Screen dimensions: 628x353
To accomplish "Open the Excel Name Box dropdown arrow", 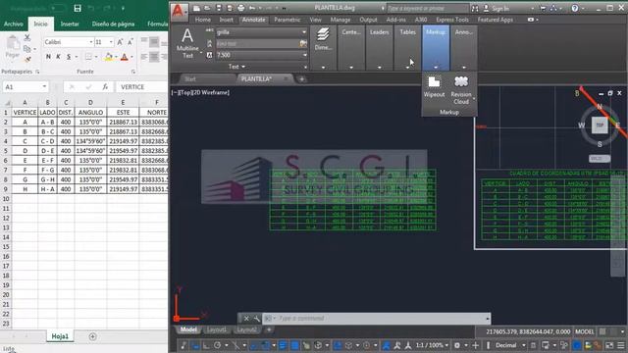I will click(x=44, y=87).
